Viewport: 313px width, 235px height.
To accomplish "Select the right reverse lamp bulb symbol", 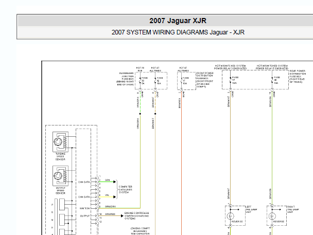I will pyautogui.click(x=272, y=216).
